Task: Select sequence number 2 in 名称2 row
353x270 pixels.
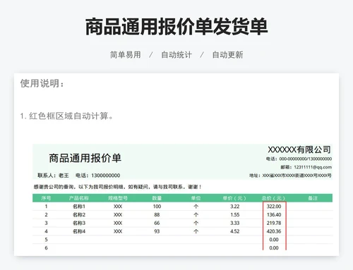Action: pyautogui.click(x=46, y=214)
